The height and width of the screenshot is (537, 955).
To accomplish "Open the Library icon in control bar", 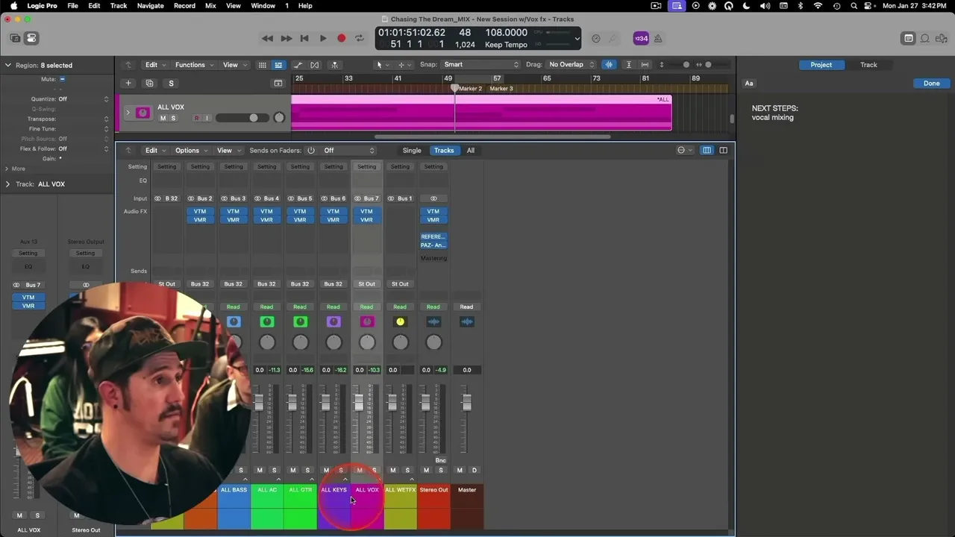I will tap(15, 38).
